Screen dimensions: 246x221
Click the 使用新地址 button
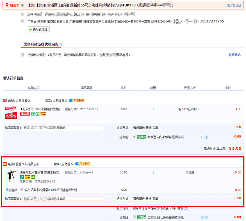pos(39,29)
